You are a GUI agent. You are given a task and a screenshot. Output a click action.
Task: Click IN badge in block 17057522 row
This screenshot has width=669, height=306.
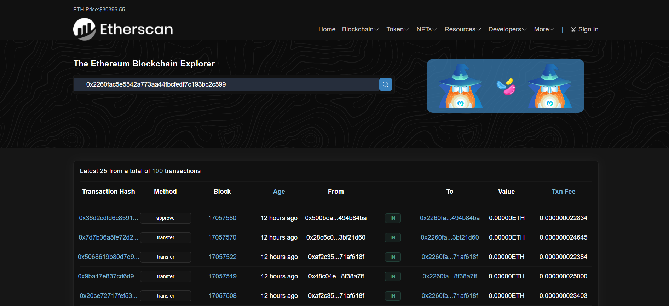point(393,257)
